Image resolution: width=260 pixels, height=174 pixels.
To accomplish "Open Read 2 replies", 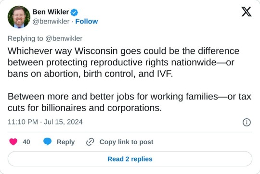I will point(130,159).
